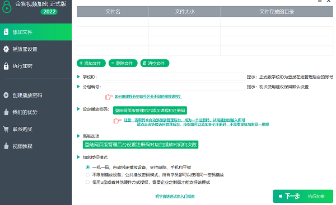Open the 播放器设置 sidebar item
This screenshot has width=336, height=205.
(x=36, y=49)
